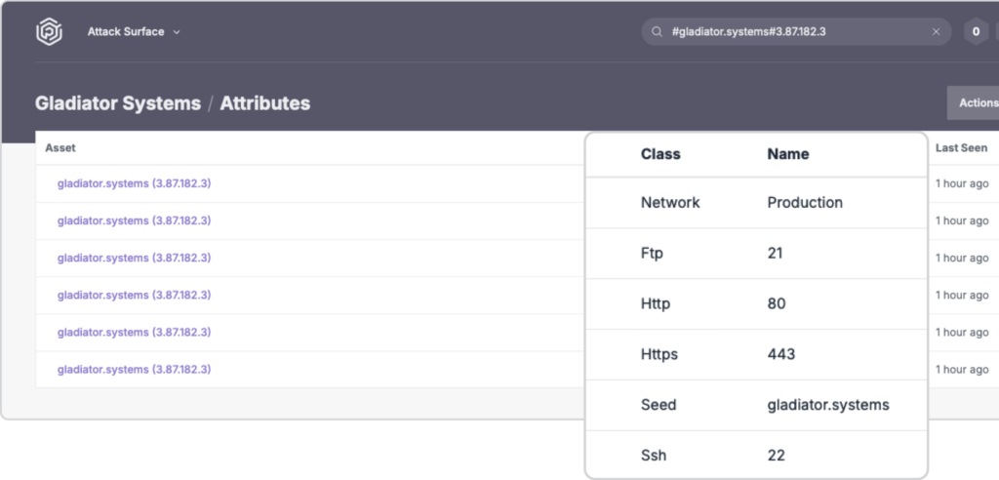Sort by the Asset column header
This screenshot has height=480, width=999.
[x=60, y=148]
